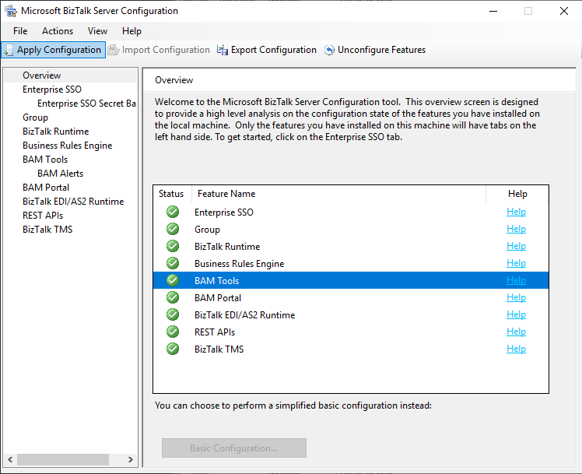
Task: Open the View menu
Action: [x=97, y=31]
